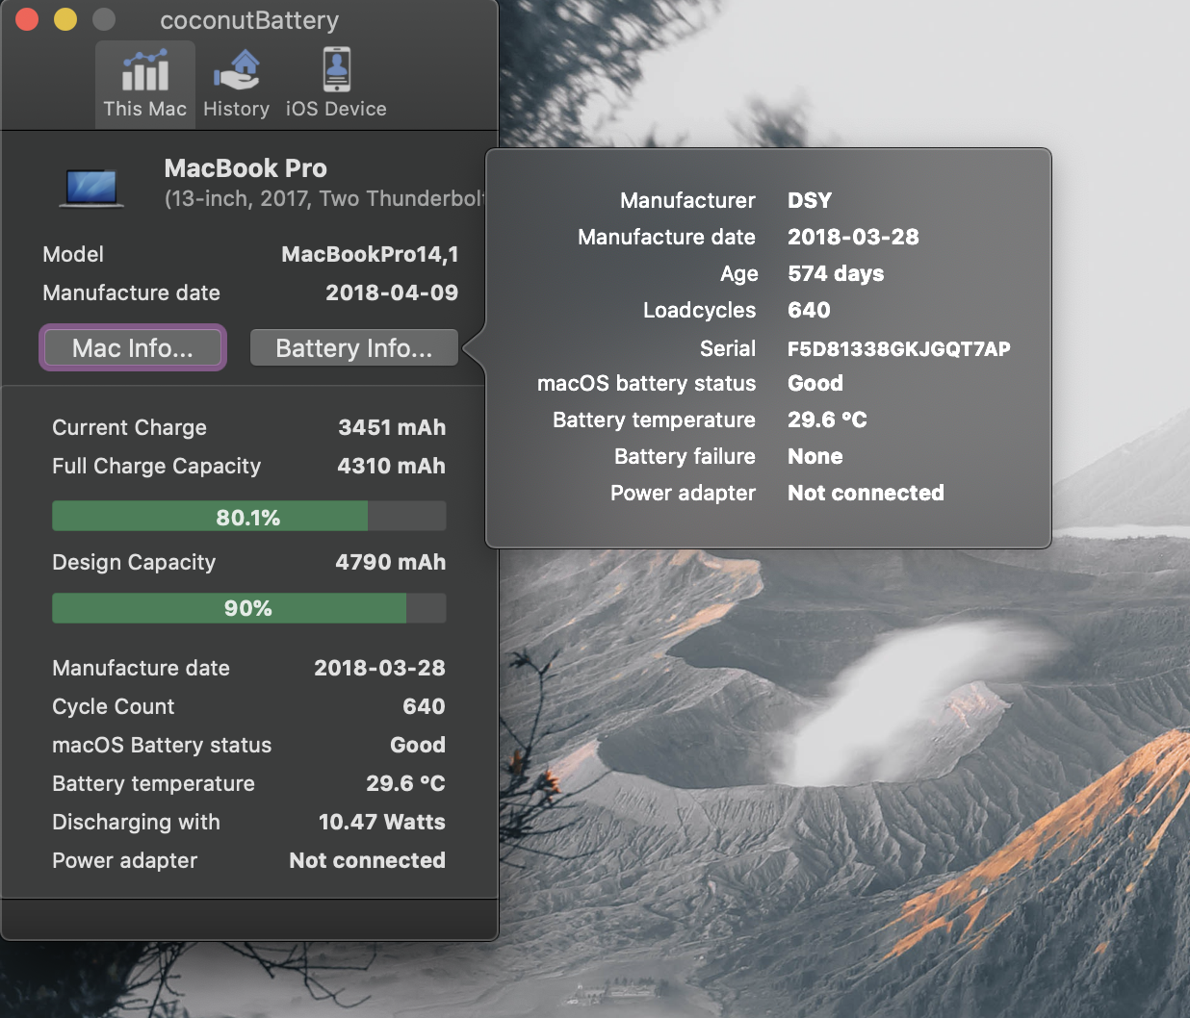Open the Battery Info... button

pos(354,347)
